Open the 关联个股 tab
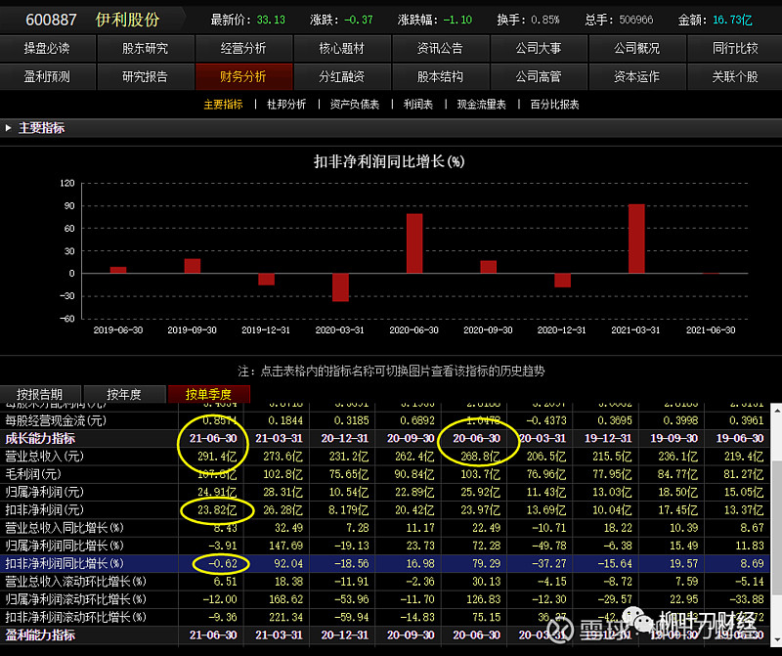Viewport: 782px width, 656px height. click(x=735, y=77)
